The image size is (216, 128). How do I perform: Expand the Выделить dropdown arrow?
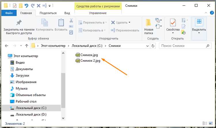[199, 33]
